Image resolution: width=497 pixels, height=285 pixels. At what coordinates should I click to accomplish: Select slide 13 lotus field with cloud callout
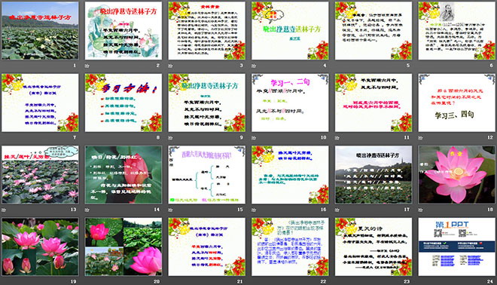point(40,175)
